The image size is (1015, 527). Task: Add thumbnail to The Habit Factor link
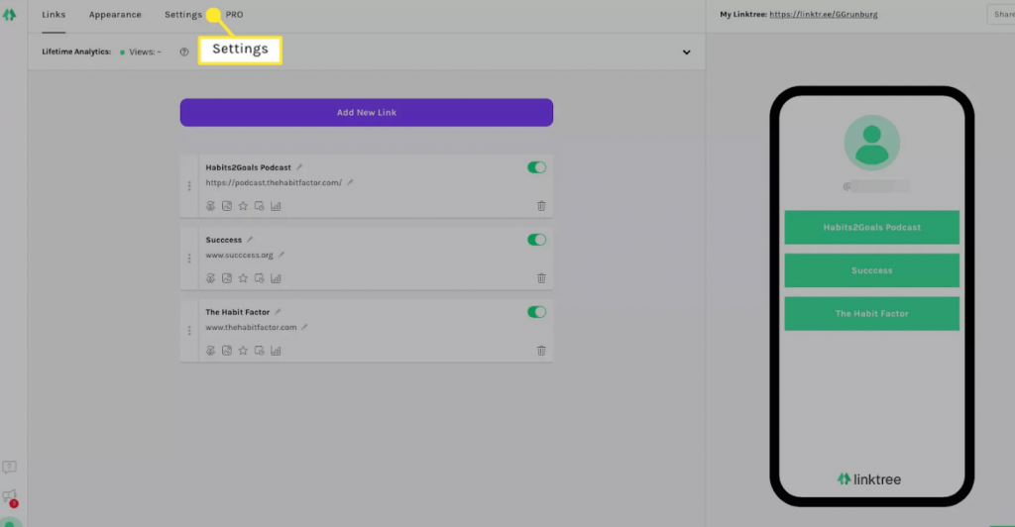pyautogui.click(x=227, y=351)
